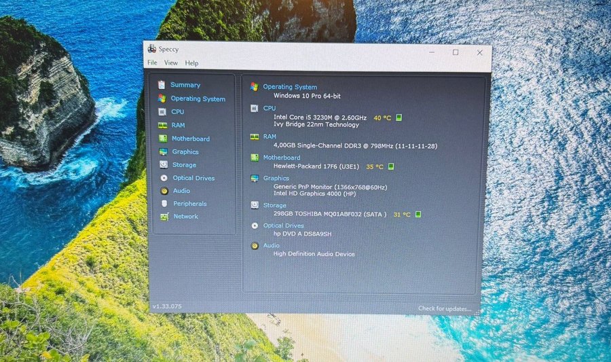611x362 pixels.
Task: Click the Check for updates link
Action: click(x=445, y=308)
